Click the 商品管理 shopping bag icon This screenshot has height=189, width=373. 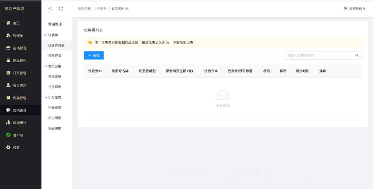click(8, 61)
